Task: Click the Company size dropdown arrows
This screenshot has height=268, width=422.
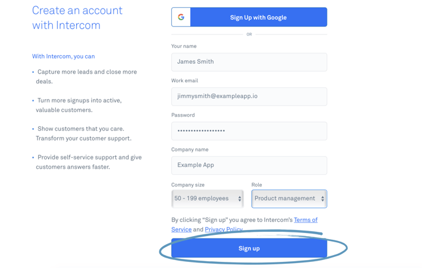Action: coord(240,199)
